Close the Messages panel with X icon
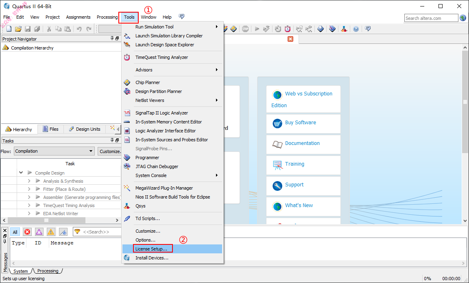This screenshot has width=469, height=283. [5, 231]
